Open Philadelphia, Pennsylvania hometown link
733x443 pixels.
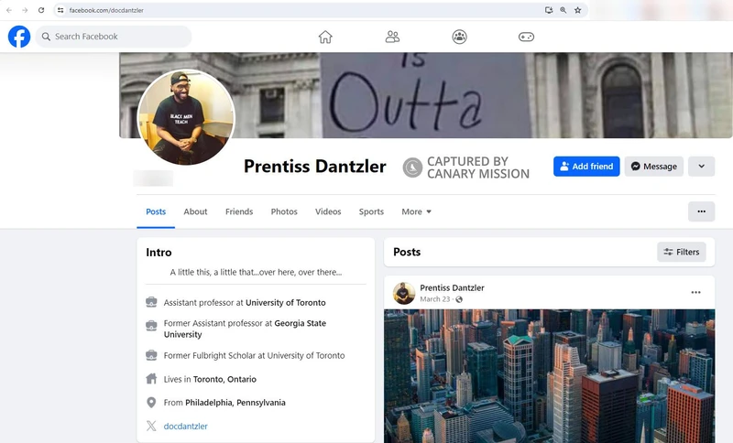(235, 403)
